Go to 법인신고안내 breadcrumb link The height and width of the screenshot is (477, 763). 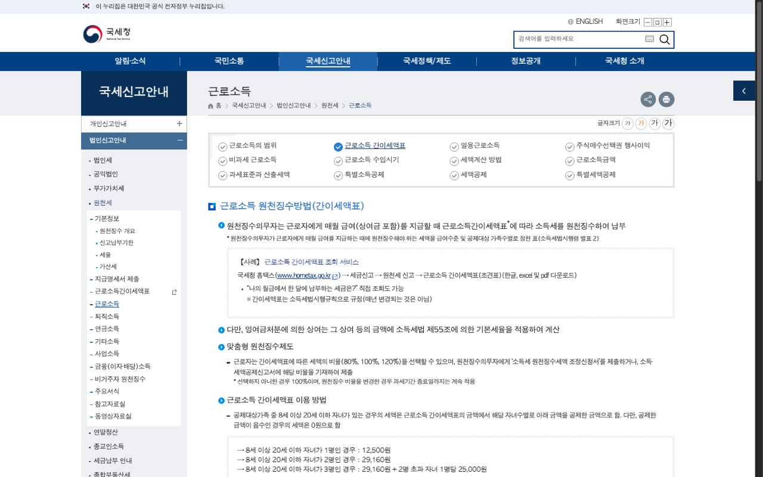pyautogui.click(x=293, y=106)
